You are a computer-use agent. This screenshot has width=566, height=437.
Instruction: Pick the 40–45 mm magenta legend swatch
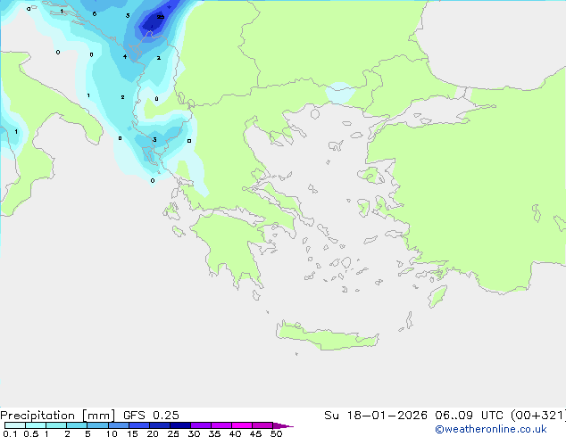pyautogui.click(x=242, y=425)
